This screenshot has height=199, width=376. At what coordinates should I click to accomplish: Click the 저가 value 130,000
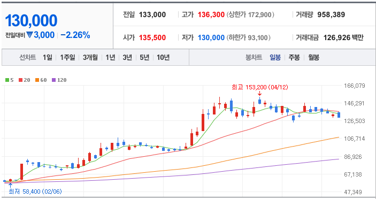coord(211,38)
